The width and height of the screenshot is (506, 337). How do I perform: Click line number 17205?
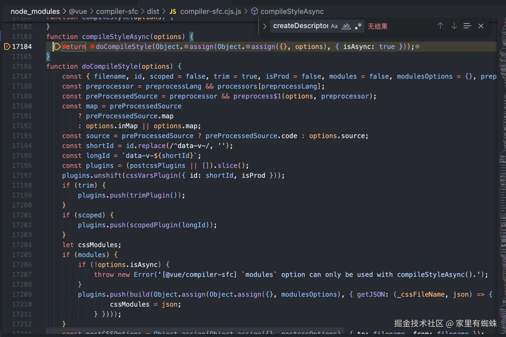coord(22,255)
